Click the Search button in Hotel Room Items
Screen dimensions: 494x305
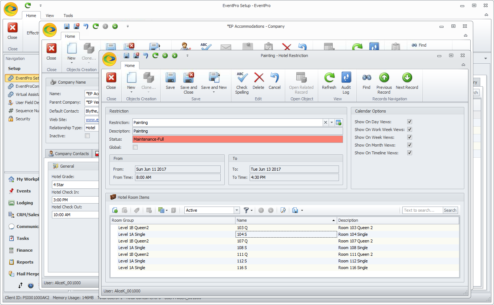tap(450, 210)
